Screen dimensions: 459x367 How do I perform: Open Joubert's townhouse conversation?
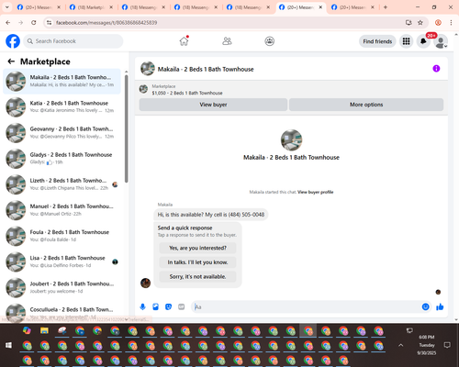(62, 287)
